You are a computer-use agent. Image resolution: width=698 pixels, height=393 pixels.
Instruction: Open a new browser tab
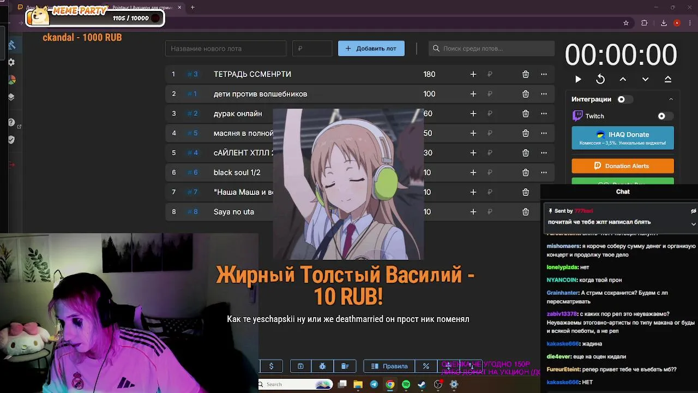[192, 8]
